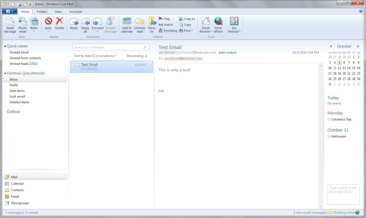Collapse the Hotmail (joe.shmoid) folder tree
The width and height of the screenshot is (366, 218).
[5, 73]
